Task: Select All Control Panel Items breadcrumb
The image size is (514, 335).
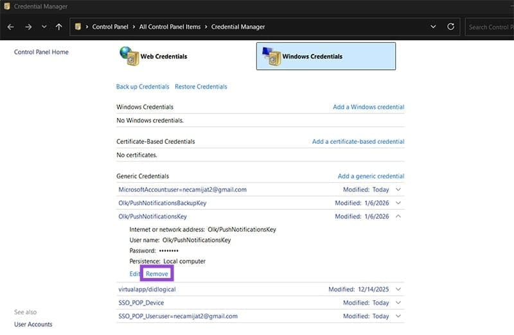Action: pos(170,27)
